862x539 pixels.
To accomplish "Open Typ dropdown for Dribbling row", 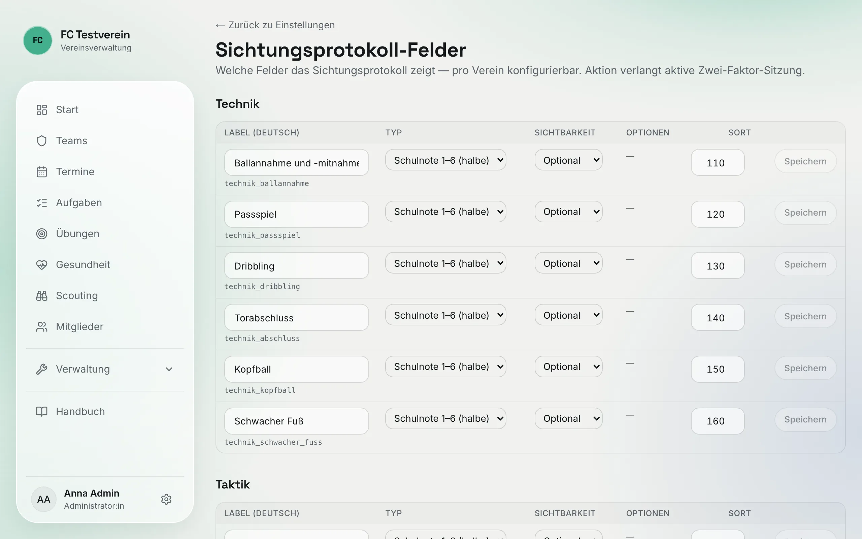I will (x=445, y=263).
